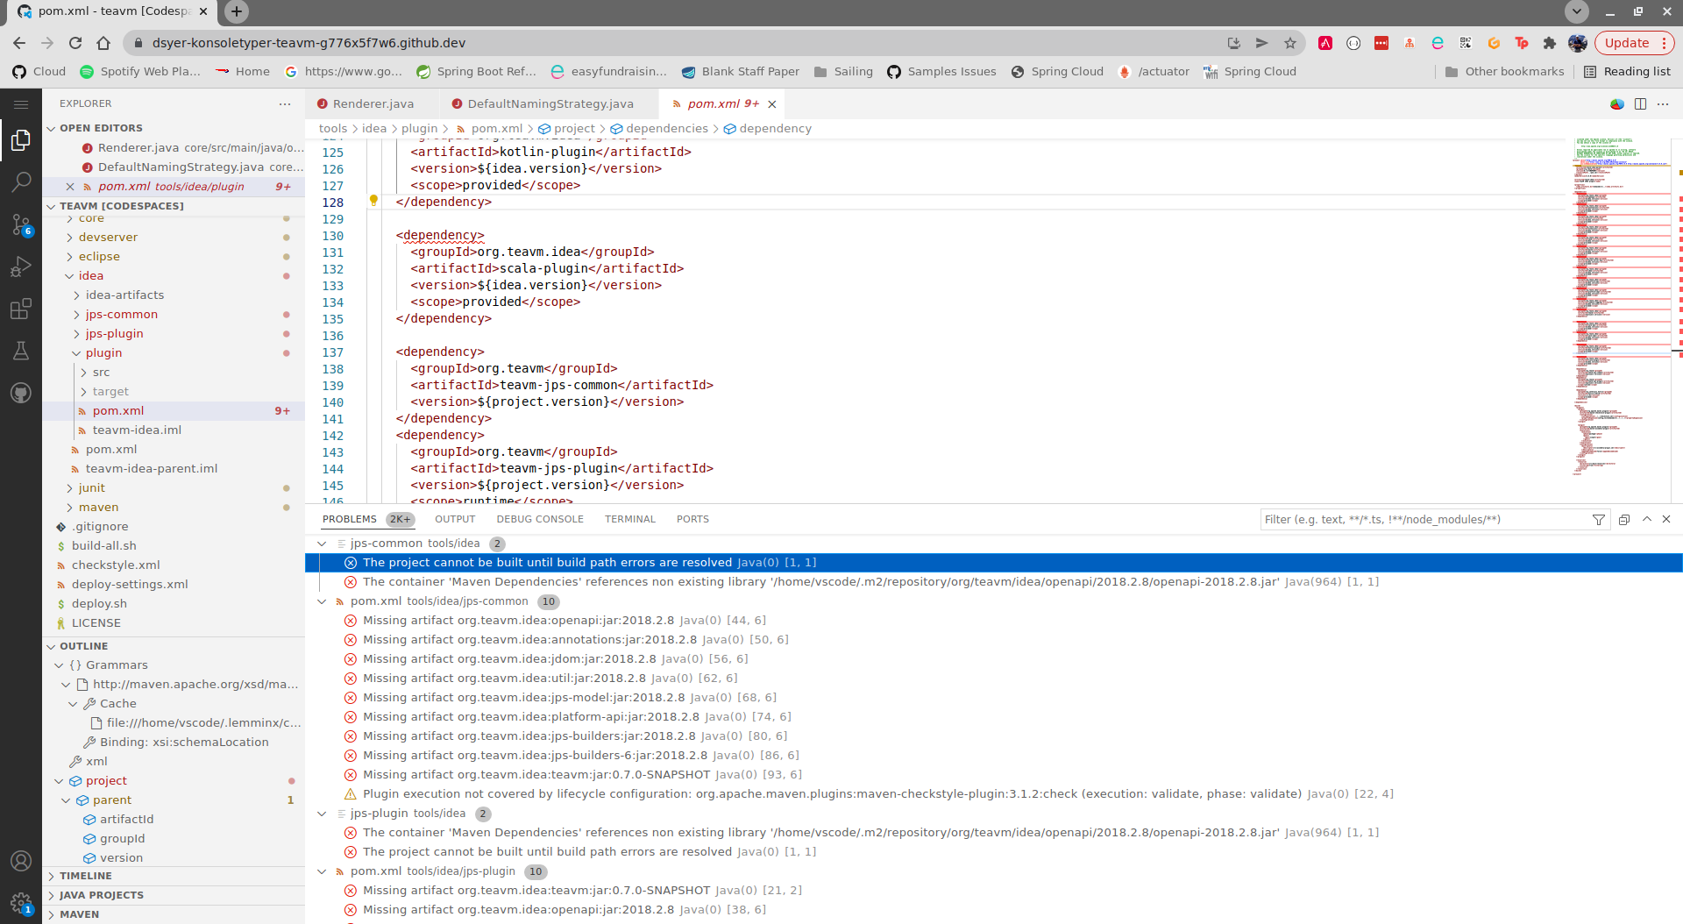The width and height of the screenshot is (1683, 924).
Task: Open Run and Debug view
Action: click(21, 267)
